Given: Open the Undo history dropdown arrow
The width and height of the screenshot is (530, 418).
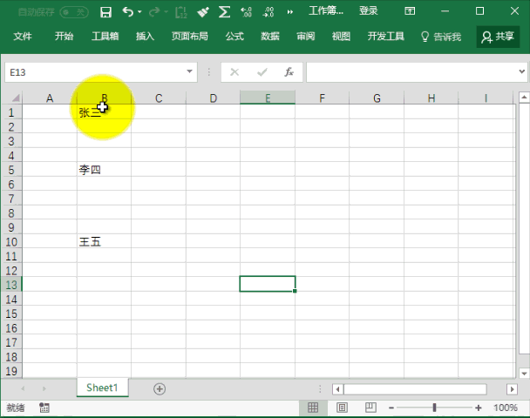Looking at the screenshot, I should [141, 11].
